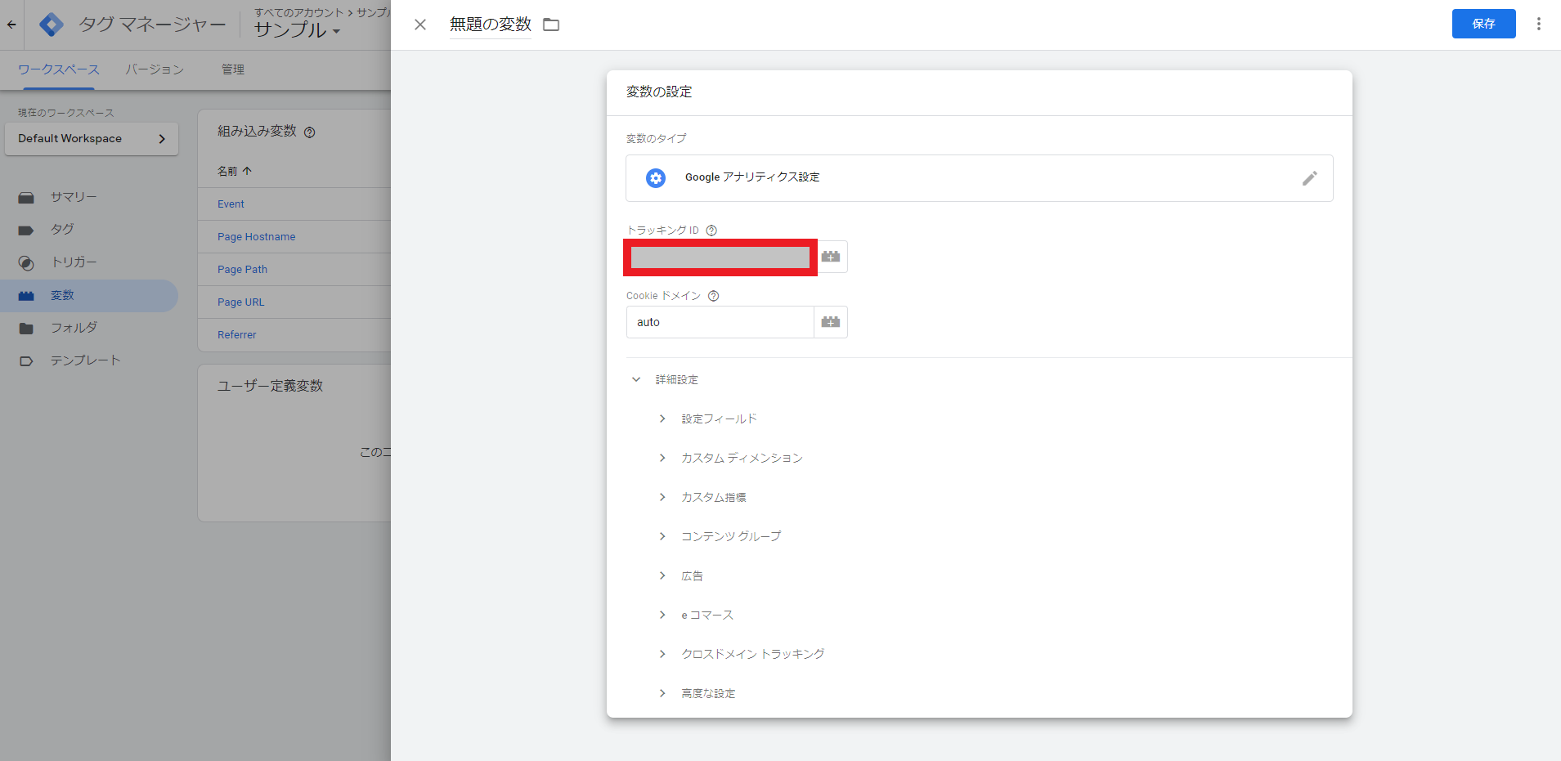Open help icon next to 組み込み変数
The height and width of the screenshot is (761, 1561).
pos(310,132)
